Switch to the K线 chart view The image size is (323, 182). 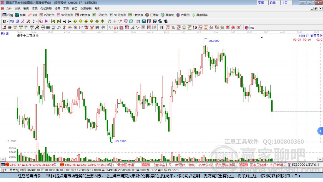[32, 15]
